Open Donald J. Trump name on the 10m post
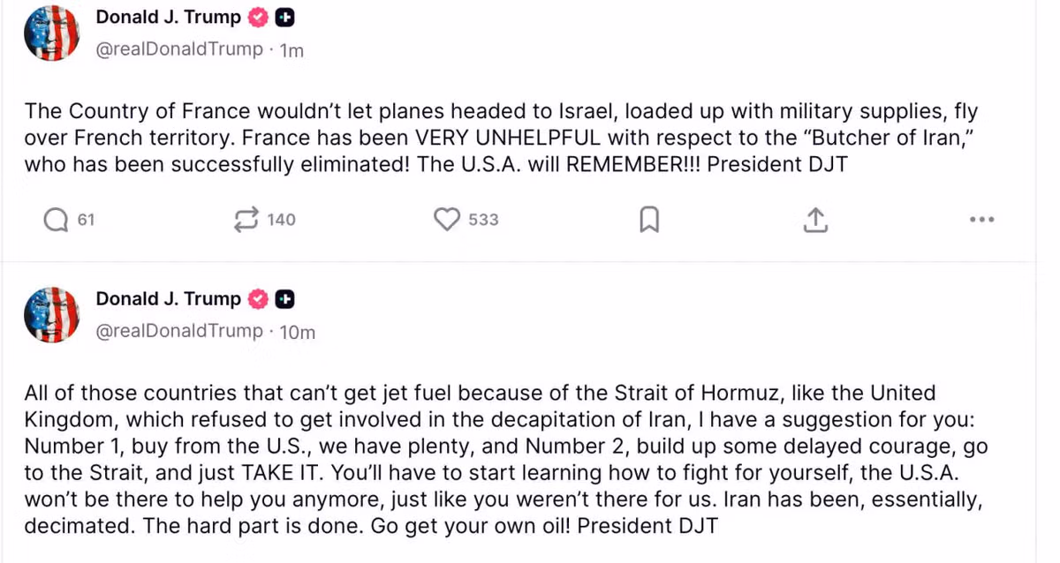This screenshot has width=1060, height=563. (x=168, y=299)
